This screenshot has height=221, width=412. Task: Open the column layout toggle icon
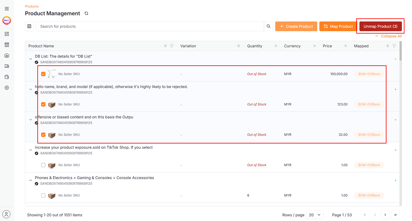[x=29, y=26]
